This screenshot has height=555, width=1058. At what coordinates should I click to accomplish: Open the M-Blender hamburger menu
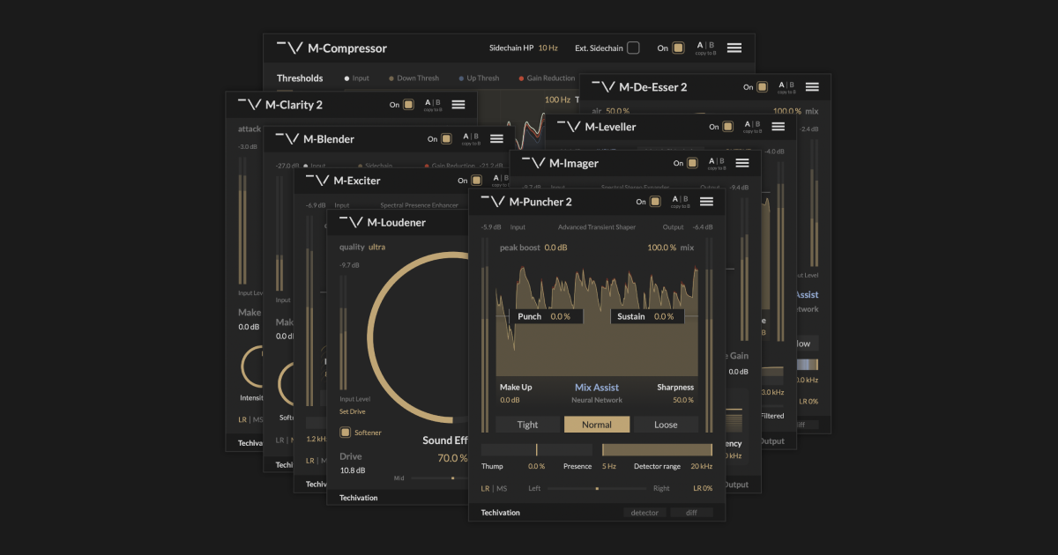click(x=496, y=138)
